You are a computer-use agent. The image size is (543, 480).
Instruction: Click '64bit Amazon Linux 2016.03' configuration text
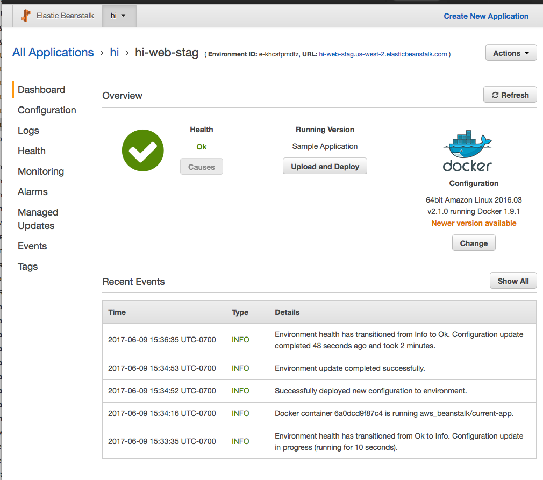click(x=474, y=200)
